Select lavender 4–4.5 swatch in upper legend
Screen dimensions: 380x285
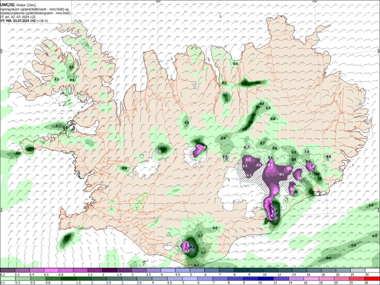coord(169,270)
